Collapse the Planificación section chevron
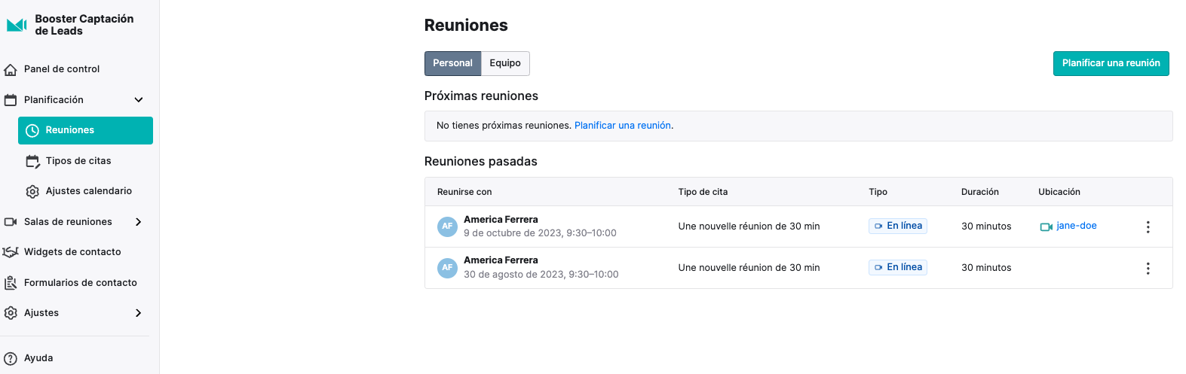This screenshot has width=1186, height=374. coord(139,100)
